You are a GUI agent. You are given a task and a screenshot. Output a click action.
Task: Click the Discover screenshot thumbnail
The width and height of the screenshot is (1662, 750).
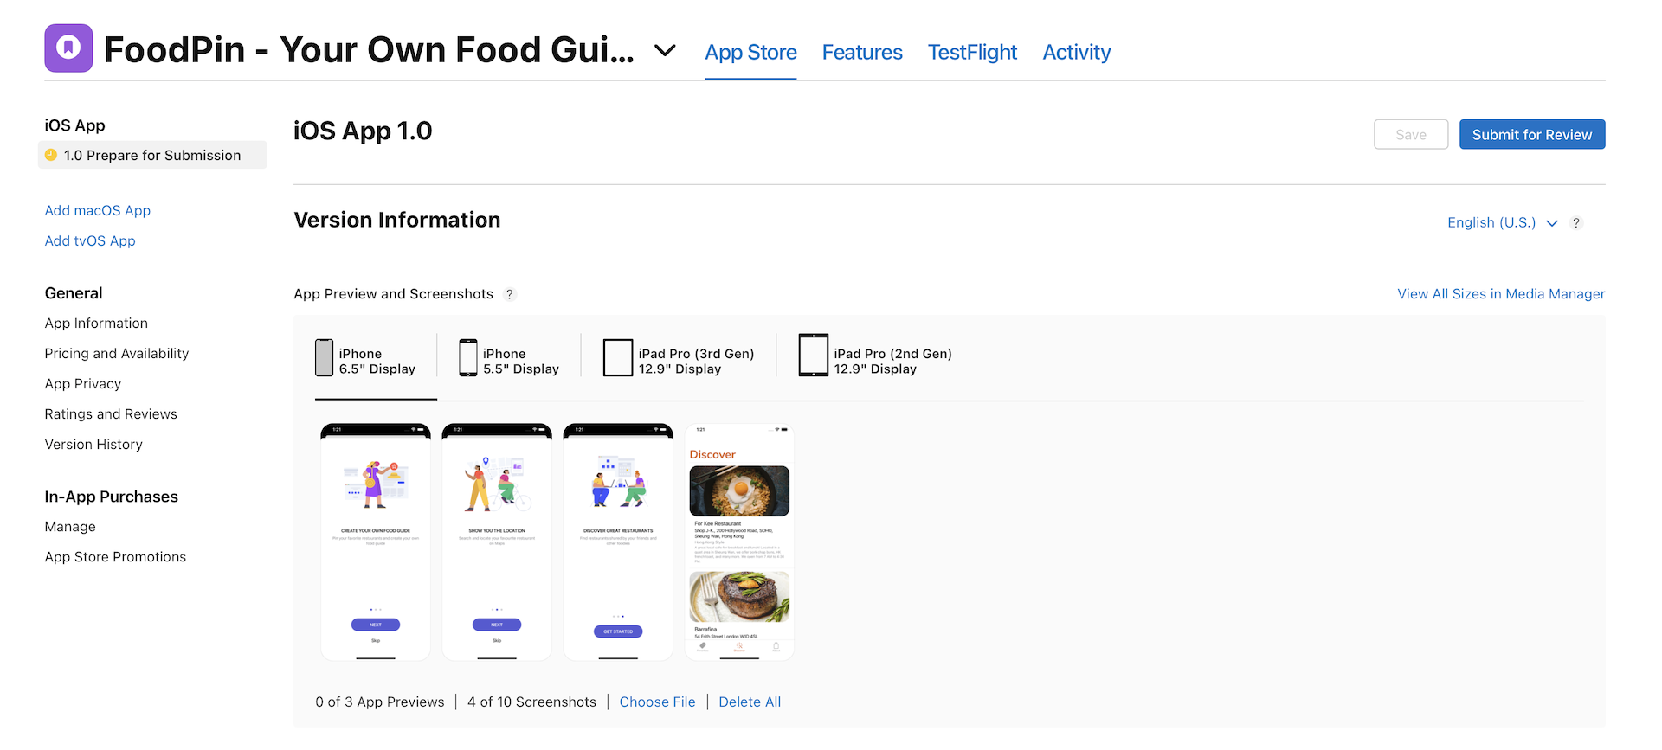point(738,541)
